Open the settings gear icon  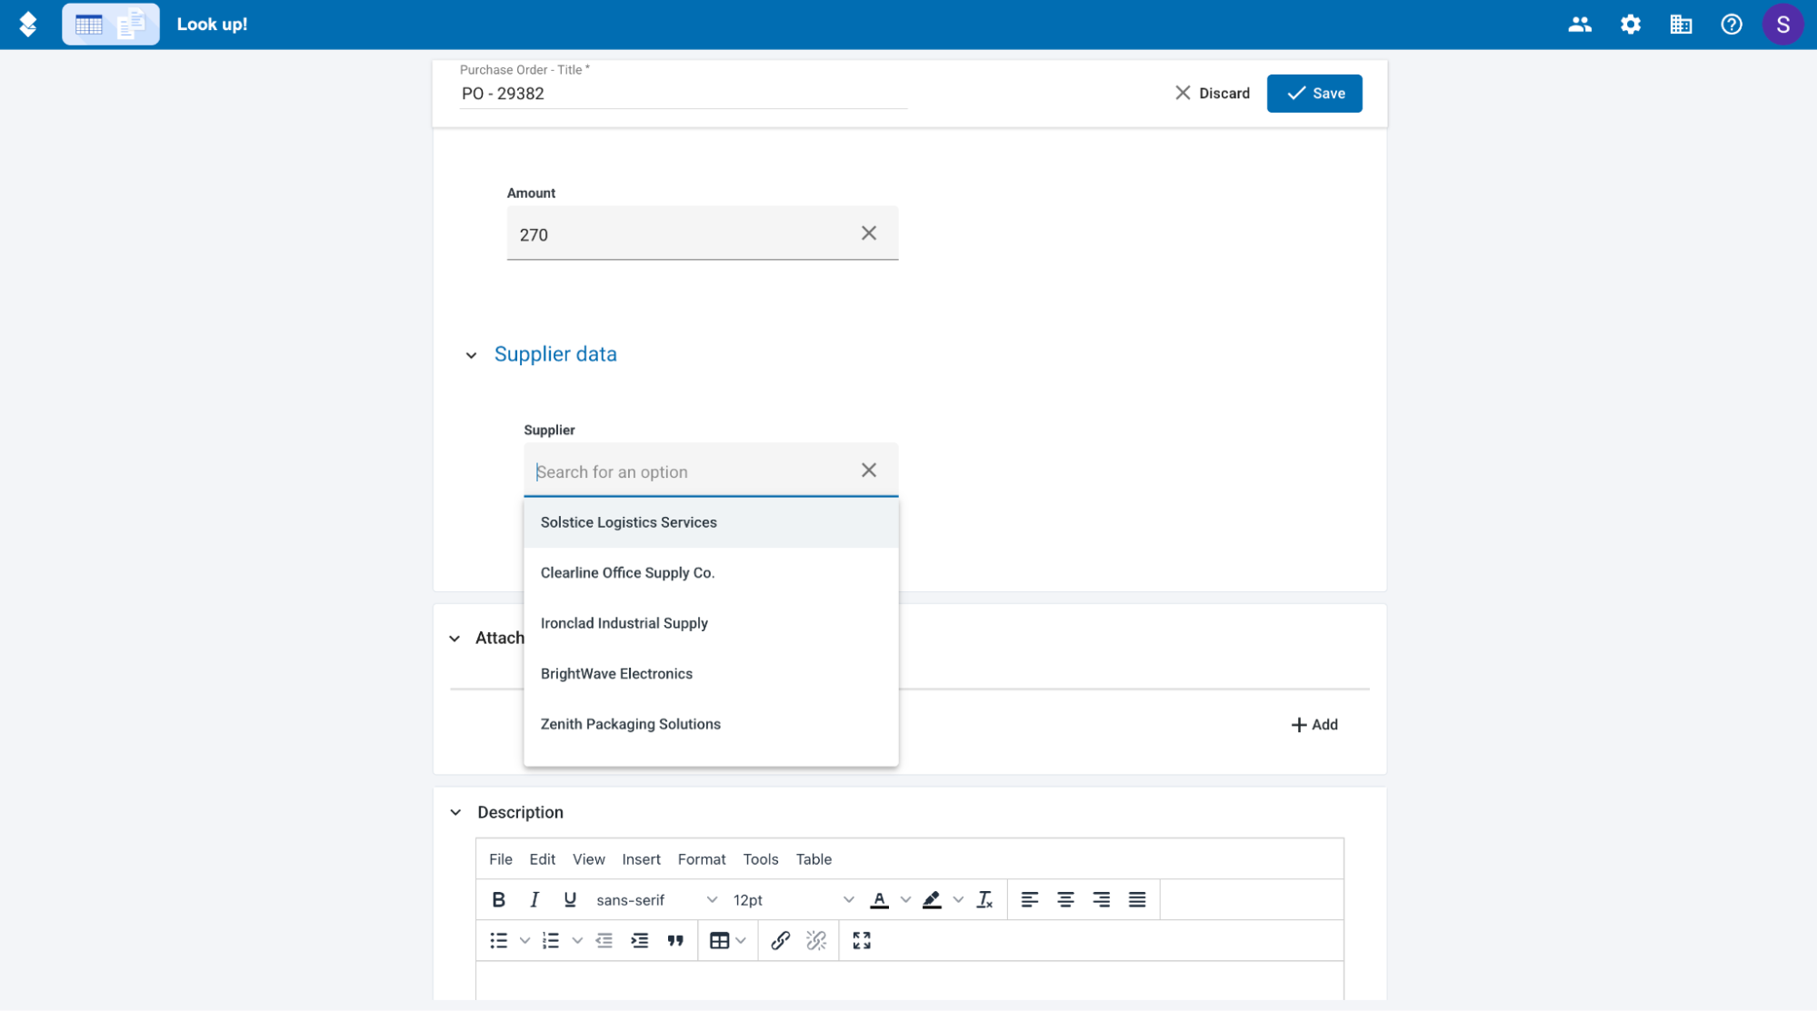click(1631, 25)
